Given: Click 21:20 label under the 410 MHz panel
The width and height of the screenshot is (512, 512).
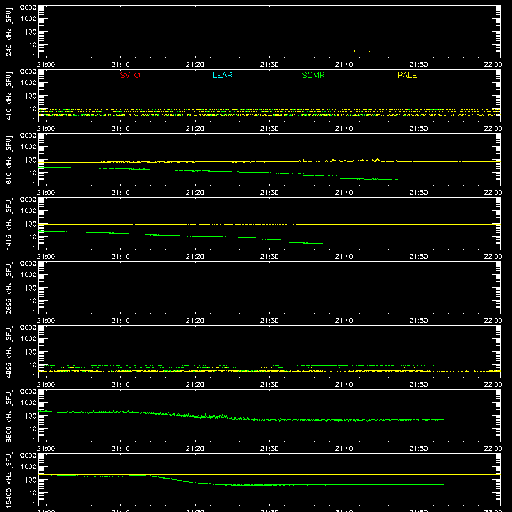Looking at the screenshot, I should [195, 129].
